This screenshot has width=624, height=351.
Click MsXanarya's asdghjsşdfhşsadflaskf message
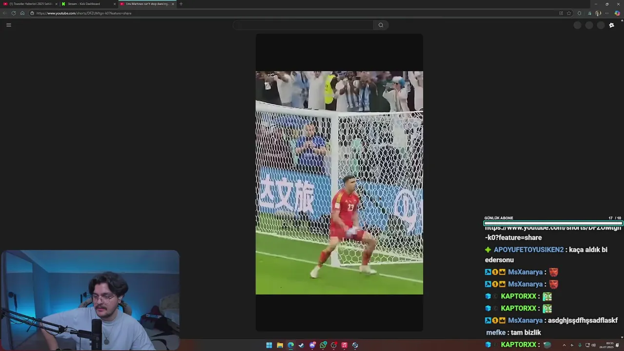583,320
